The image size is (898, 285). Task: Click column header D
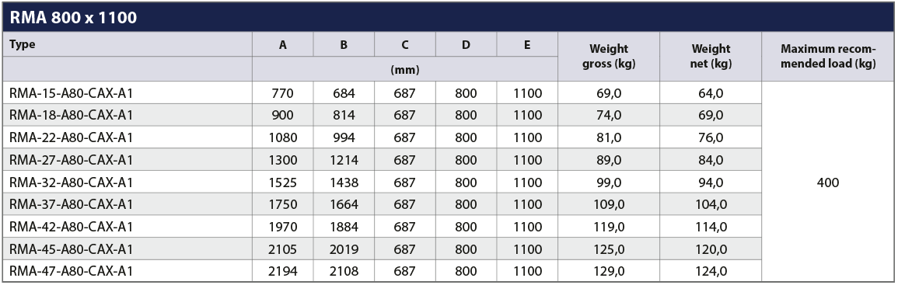pyautogui.click(x=466, y=45)
